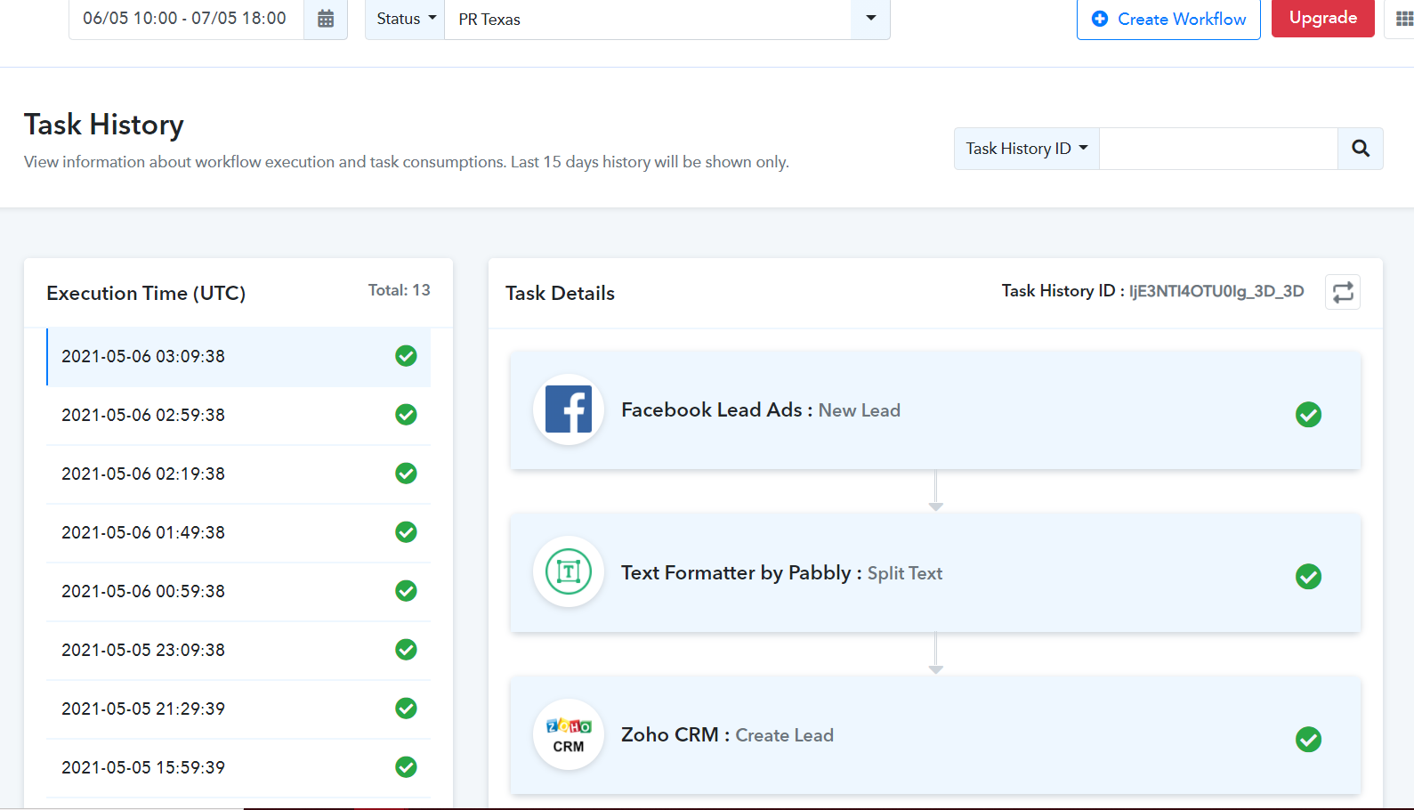This screenshot has width=1414, height=810.
Task: Select execution 2021-05-05 21:29:39
Action: pyautogui.click(x=238, y=709)
